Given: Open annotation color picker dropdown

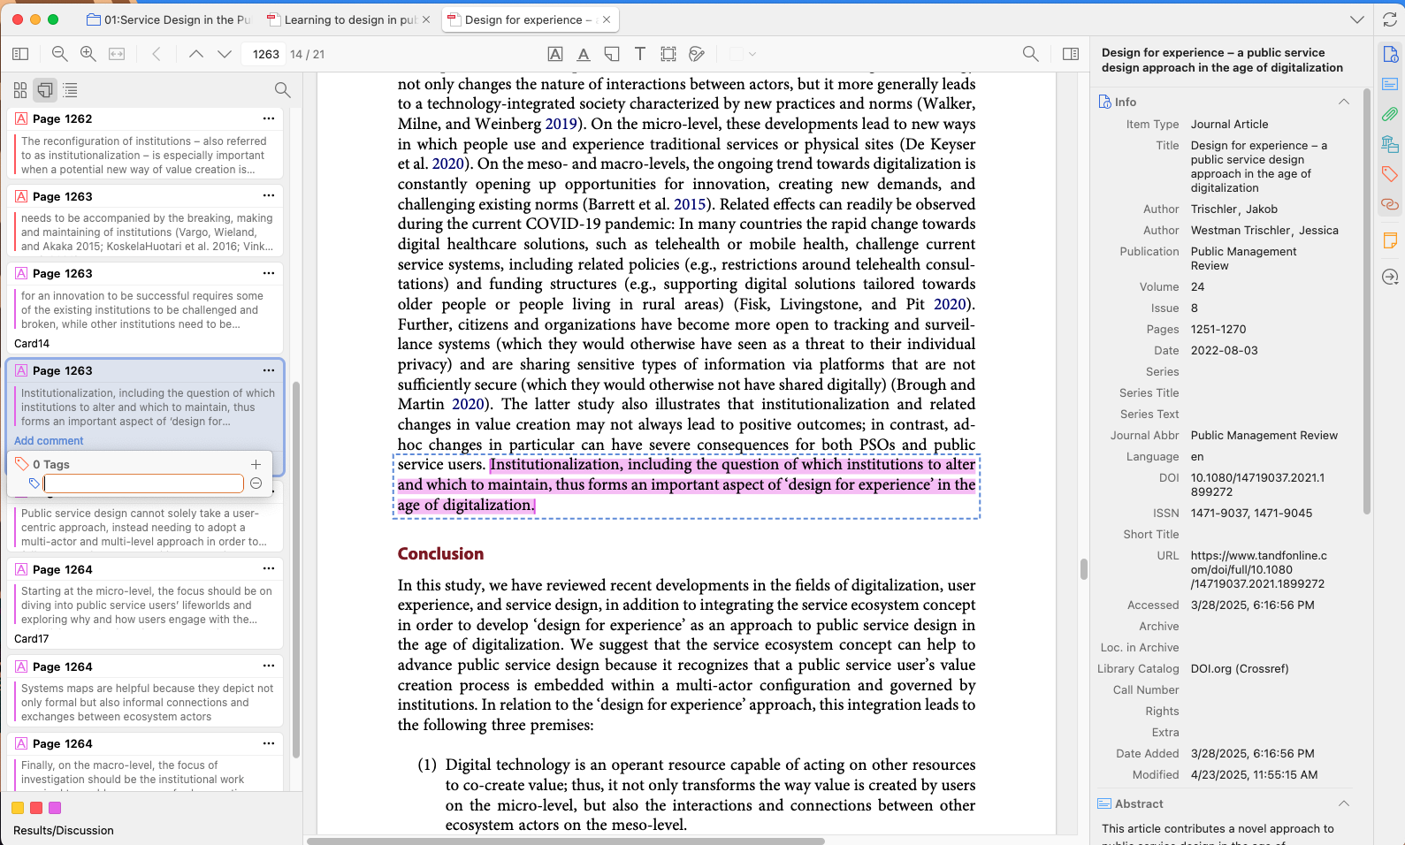Looking at the screenshot, I should coord(743,54).
